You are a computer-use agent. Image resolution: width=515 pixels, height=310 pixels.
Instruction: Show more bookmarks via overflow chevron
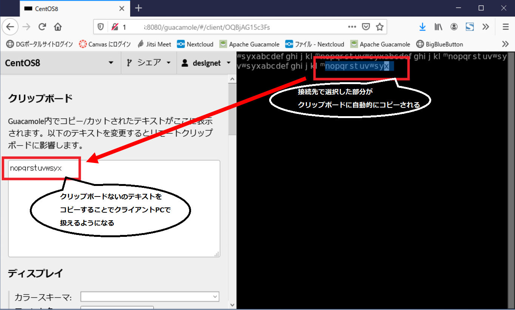506,44
